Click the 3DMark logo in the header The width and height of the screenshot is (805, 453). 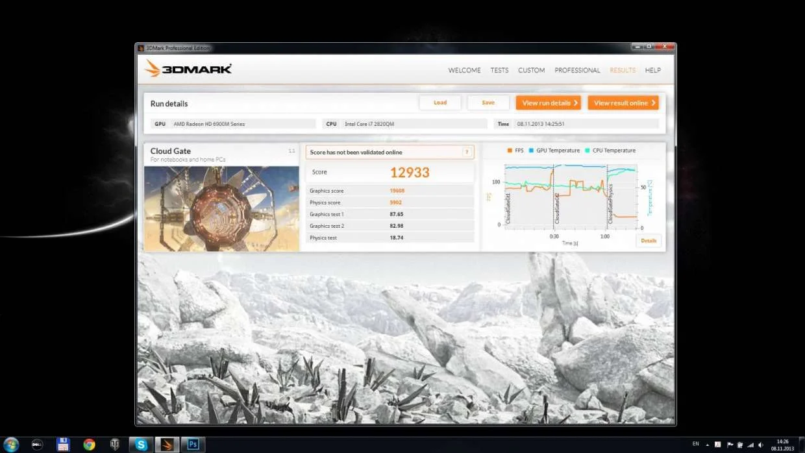188,69
